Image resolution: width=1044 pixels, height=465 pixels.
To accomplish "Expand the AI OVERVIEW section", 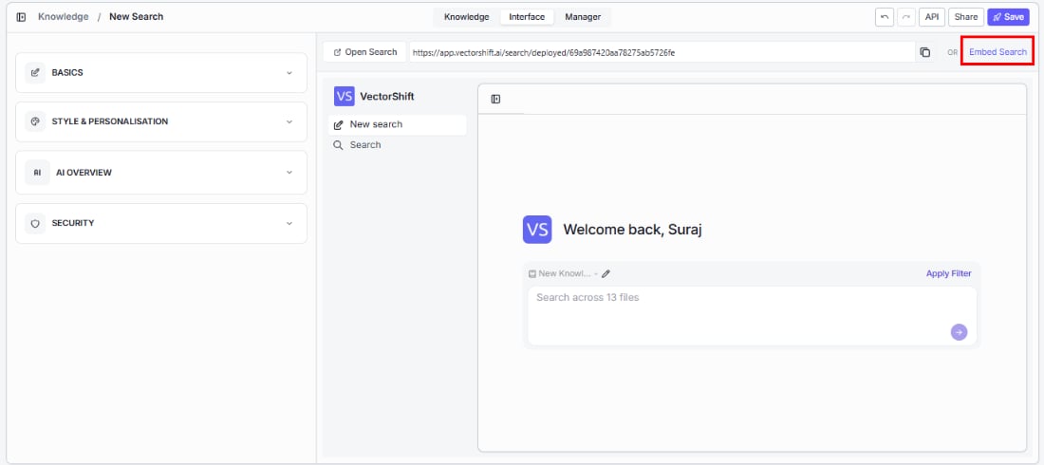I will 161,173.
